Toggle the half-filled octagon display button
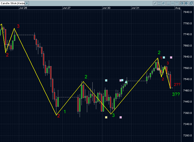 click(182, 3)
